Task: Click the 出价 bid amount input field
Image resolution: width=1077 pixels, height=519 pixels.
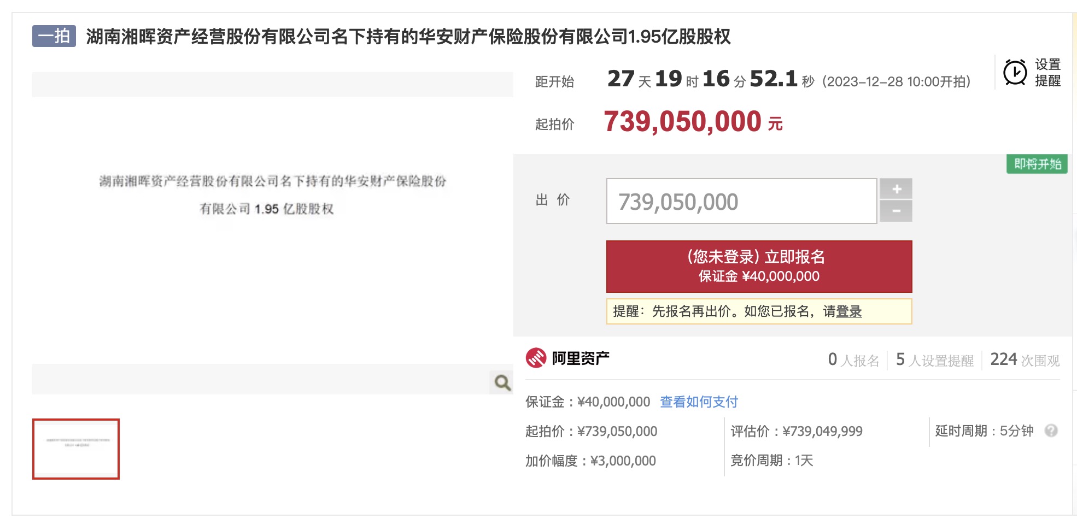Action: 741,201
